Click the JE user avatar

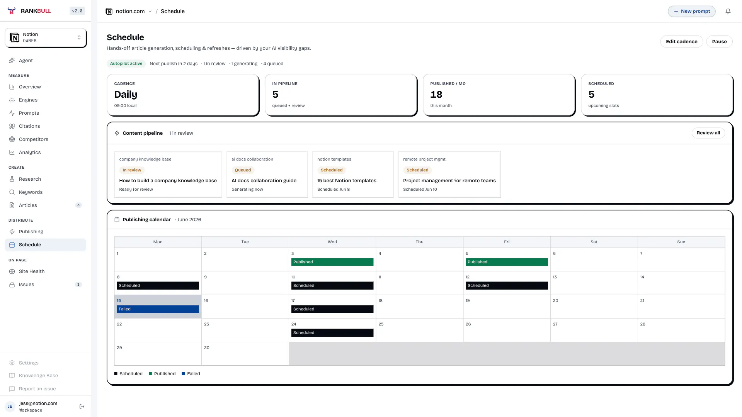pos(10,407)
